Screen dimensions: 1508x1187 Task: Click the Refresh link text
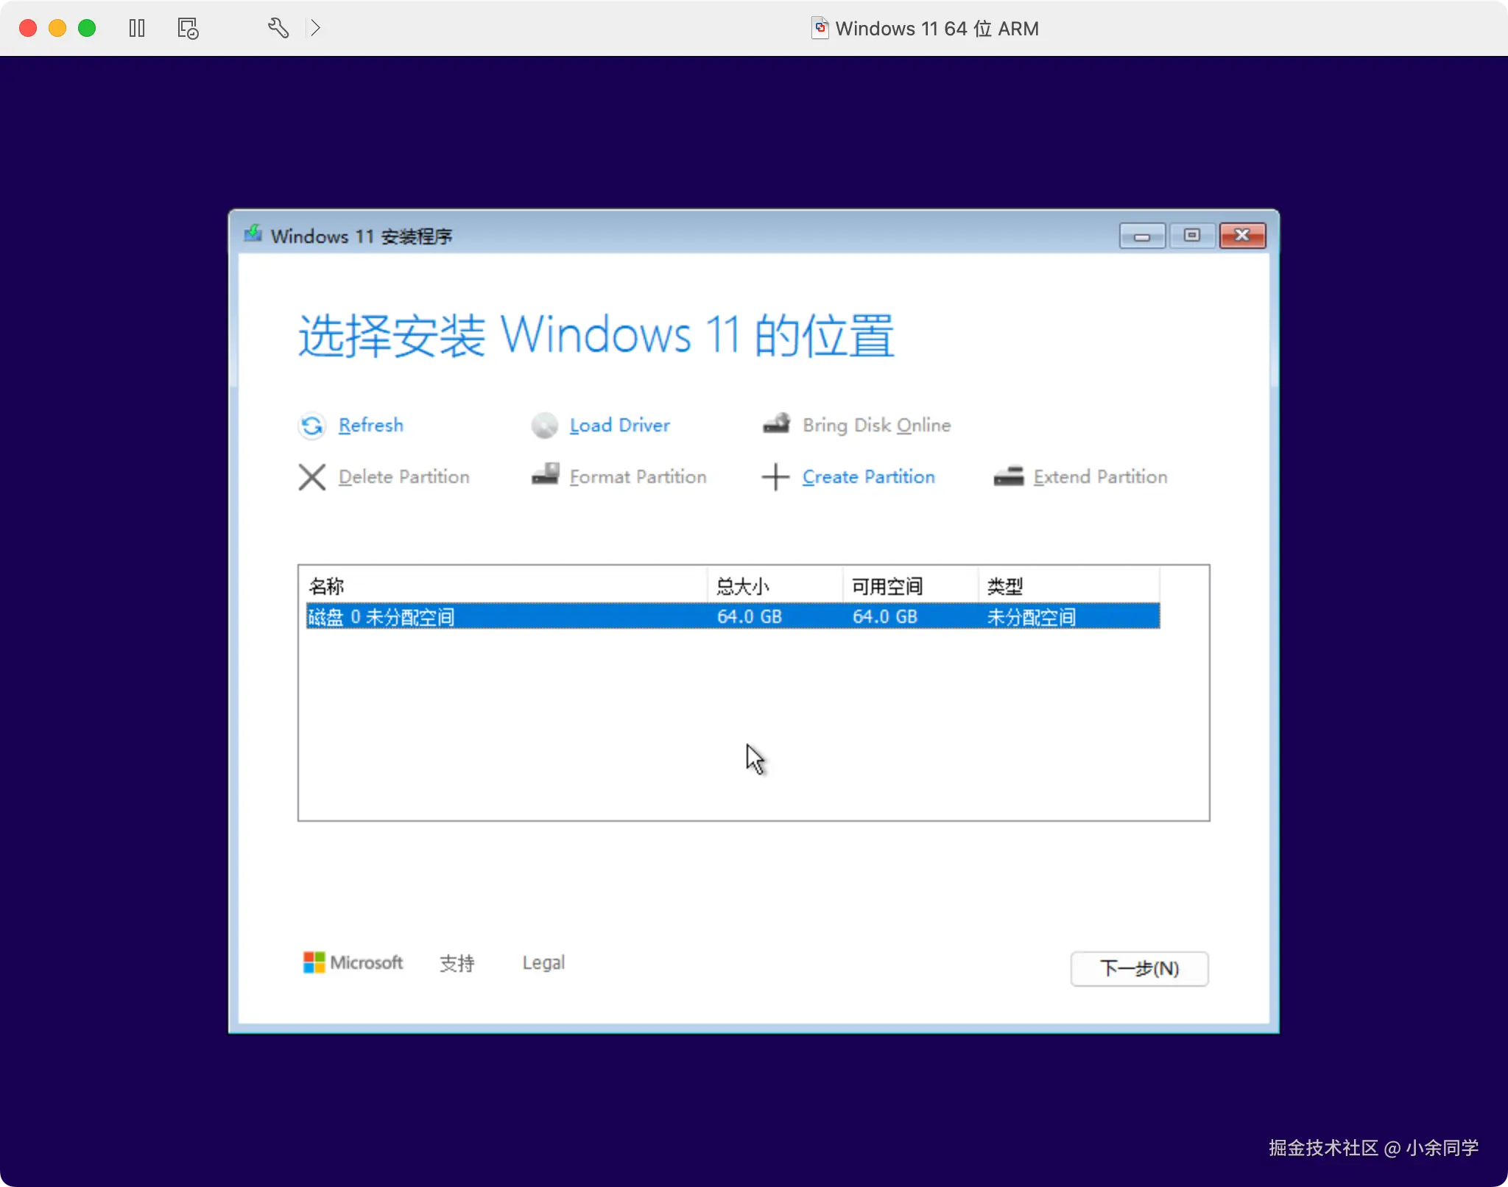coord(370,426)
